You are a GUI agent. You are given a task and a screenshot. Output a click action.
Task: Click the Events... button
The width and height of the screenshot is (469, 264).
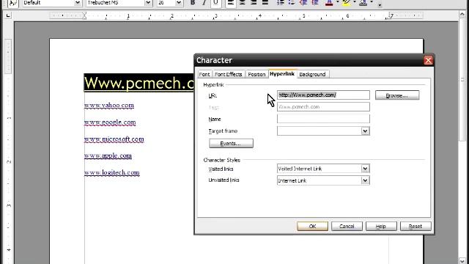click(231, 144)
